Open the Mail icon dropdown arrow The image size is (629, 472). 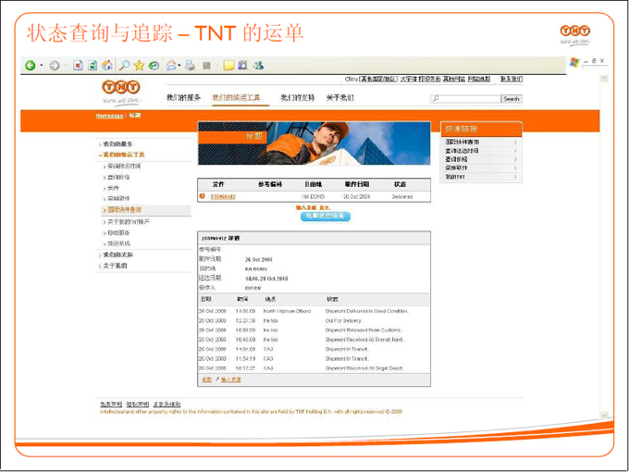tap(179, 66)
